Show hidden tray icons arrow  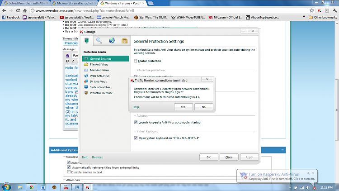290,187
